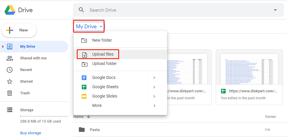Open search options dropdown arrow

275,10
